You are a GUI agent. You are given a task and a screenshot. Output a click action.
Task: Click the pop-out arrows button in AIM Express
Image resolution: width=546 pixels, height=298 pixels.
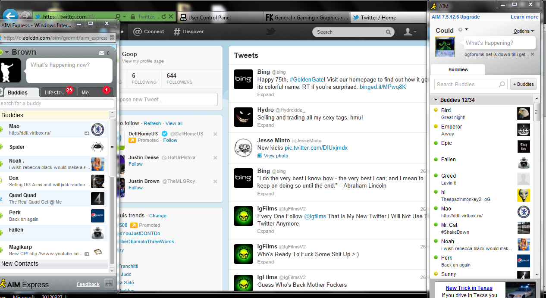pos(109,283)
